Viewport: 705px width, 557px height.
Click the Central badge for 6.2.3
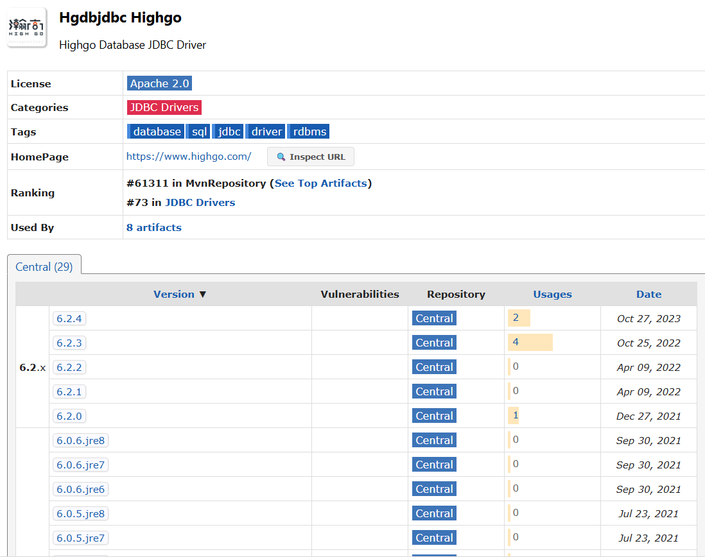[x=434, y=342]
